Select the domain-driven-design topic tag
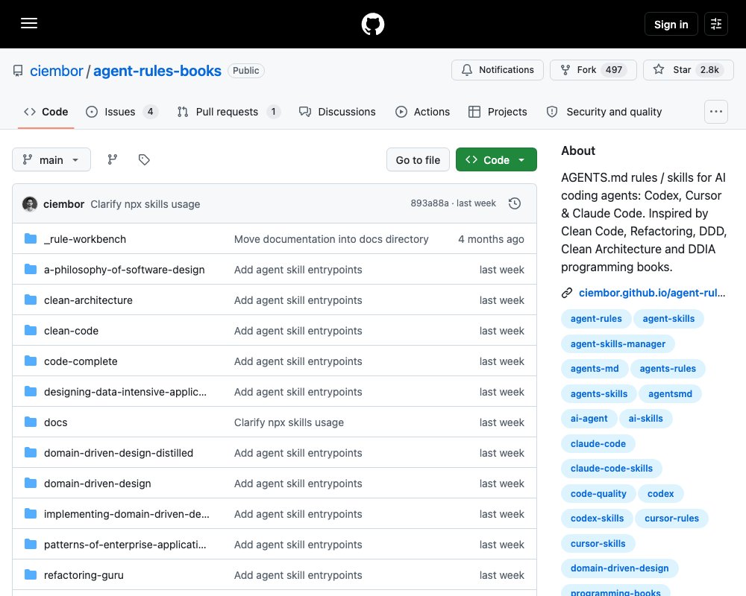Screen dimensions: 746x596 [x=619, y=568]
